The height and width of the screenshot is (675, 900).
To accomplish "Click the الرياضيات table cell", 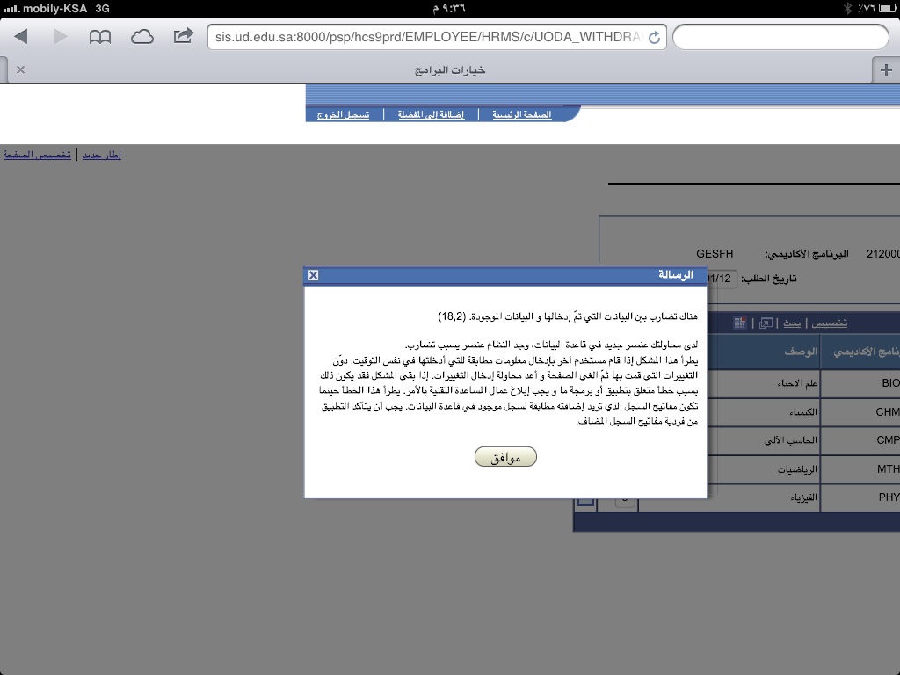I will click(x=798, y=469).
